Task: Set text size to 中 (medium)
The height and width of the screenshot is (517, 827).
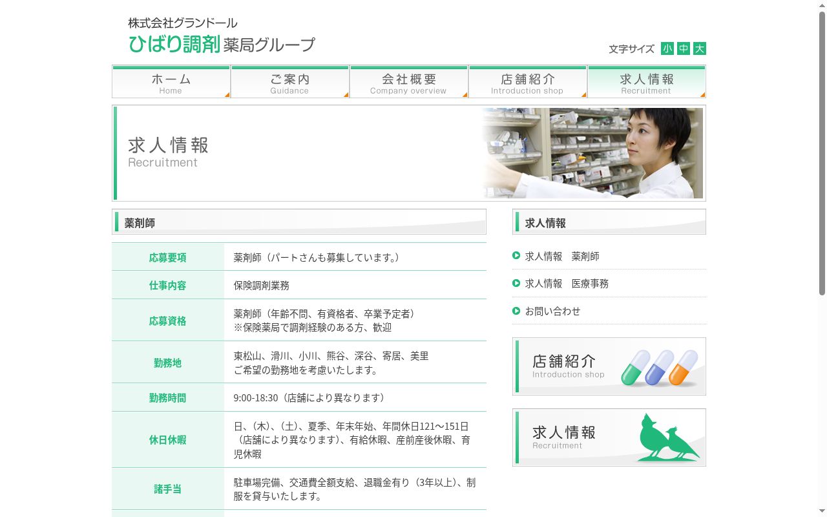Action: click(684, 48)
